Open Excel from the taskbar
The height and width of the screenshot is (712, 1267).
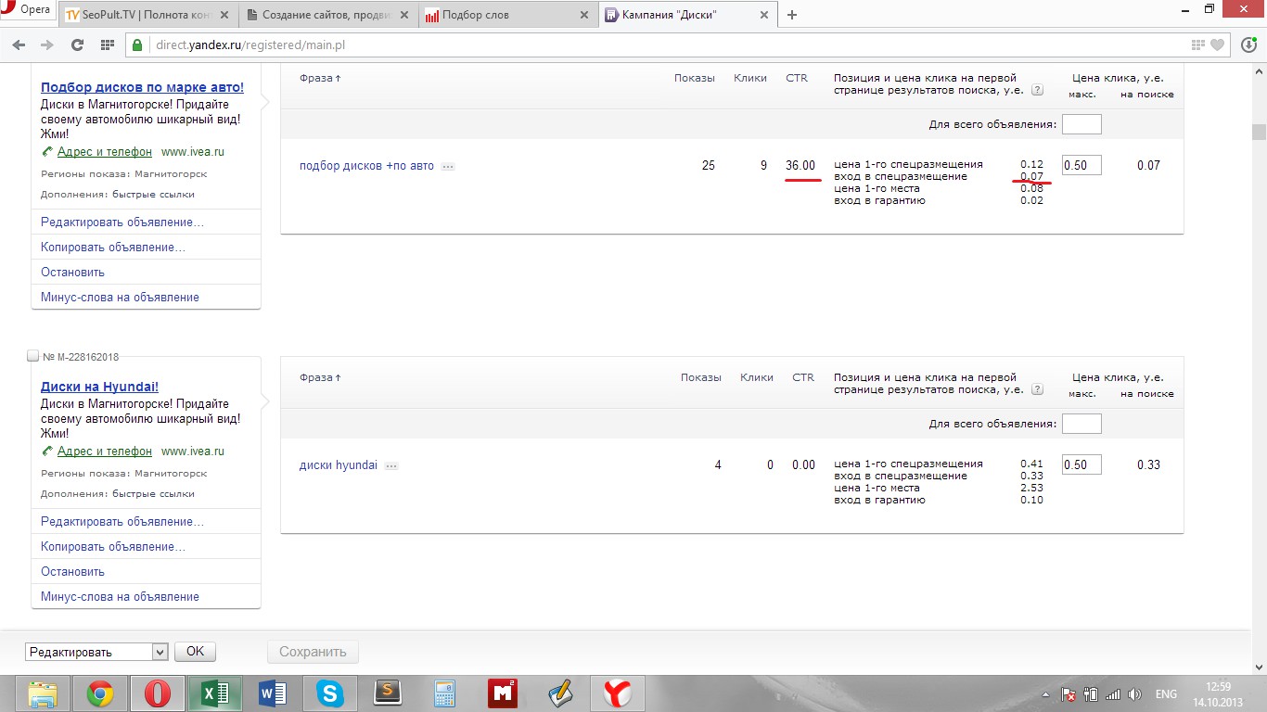click(x=215, y=693)
